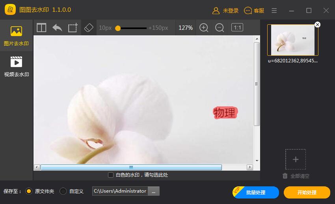Select the flower image thumbnail

293,40
